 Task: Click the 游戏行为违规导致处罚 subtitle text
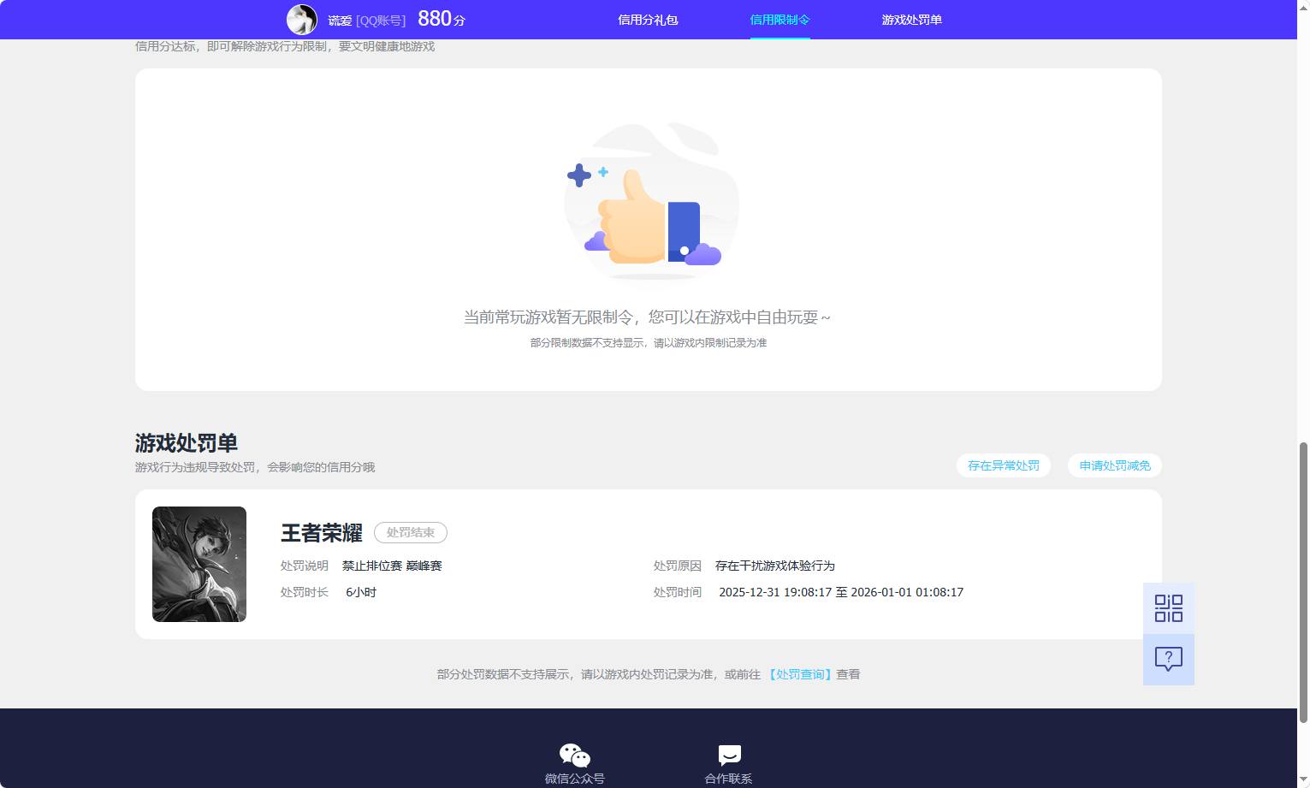pyautogui.click(x=255, y=467)
